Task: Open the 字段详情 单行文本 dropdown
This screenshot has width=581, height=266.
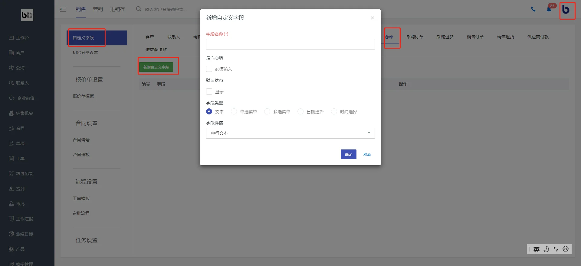Action: click(x=290, y=133)
